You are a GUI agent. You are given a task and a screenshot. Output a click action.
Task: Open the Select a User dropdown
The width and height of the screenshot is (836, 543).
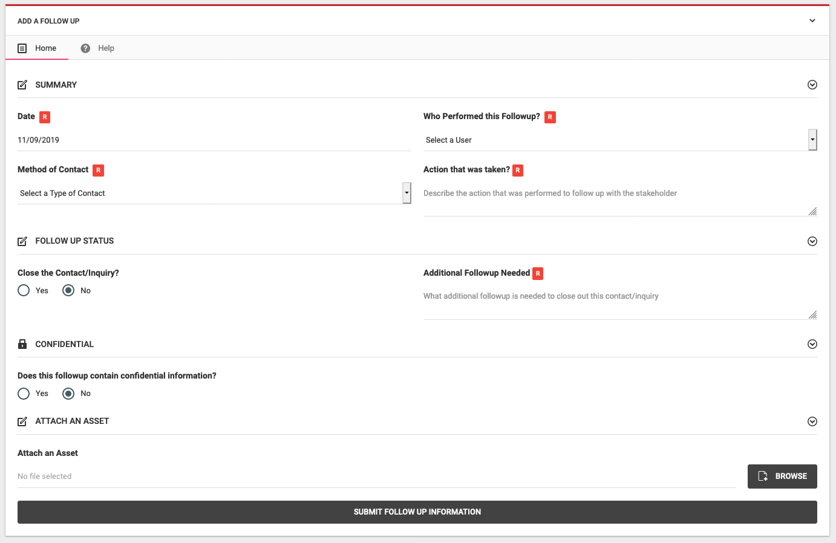click(x=619, y=140)
